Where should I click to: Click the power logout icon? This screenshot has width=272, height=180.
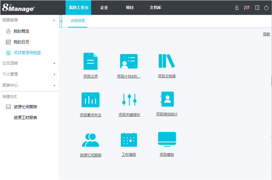click(266, 8)
